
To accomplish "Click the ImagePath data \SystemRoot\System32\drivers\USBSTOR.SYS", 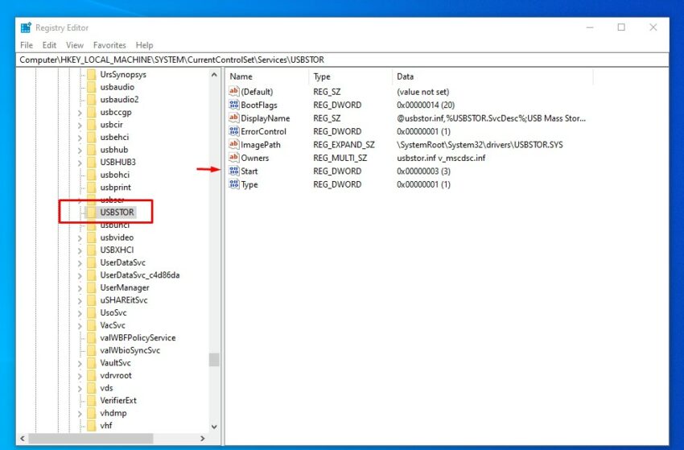I will [480, 144].
